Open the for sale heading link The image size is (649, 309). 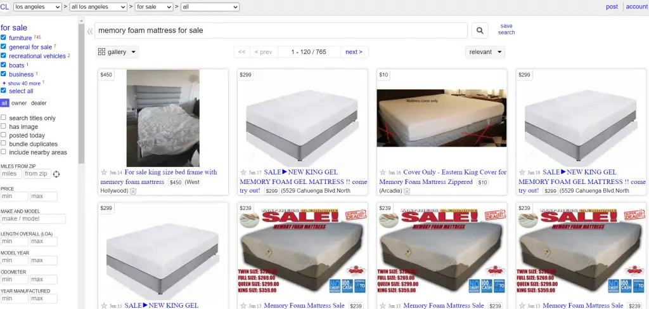(x=14, y=28)
